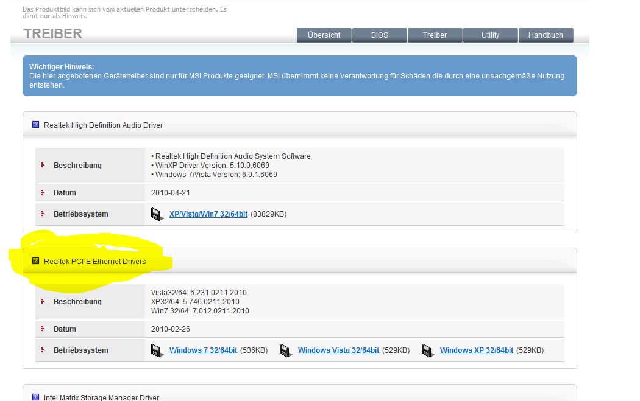Click the TREIBER page heading
Screen dimensions: 640x401
click(52, 33)
